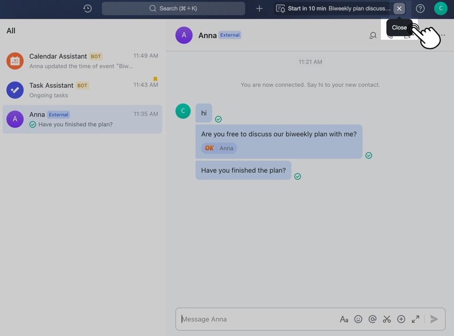Open the Biweekly plan meeting reminder
The width and height of the screenshot is (454, 336).
point(337,8)
